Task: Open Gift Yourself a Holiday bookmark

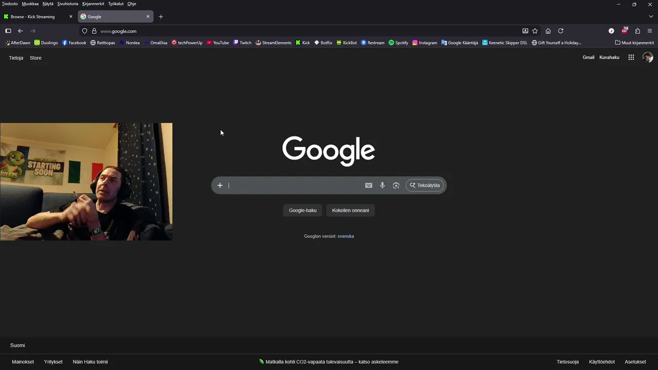Action: click(557, 43)
